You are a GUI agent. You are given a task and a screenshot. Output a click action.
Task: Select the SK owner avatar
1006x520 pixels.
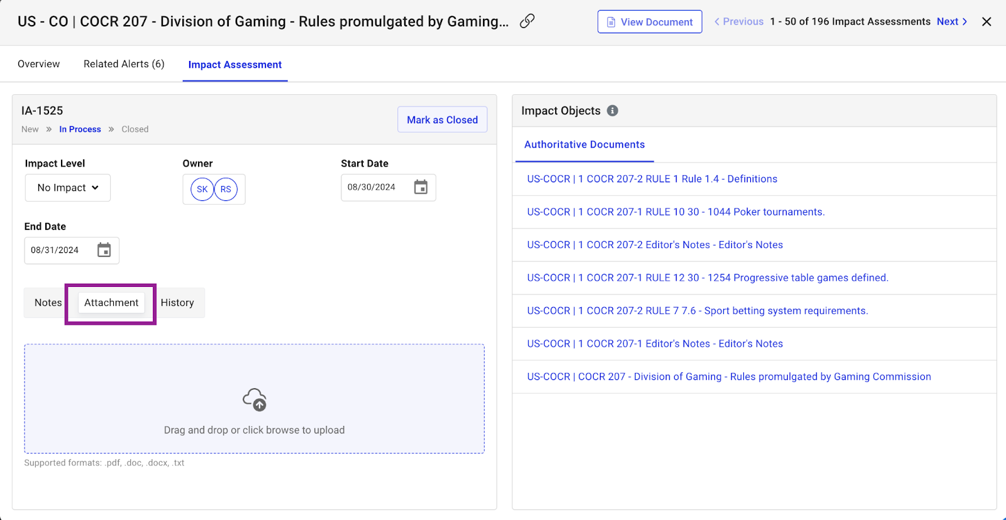(202, 189)
